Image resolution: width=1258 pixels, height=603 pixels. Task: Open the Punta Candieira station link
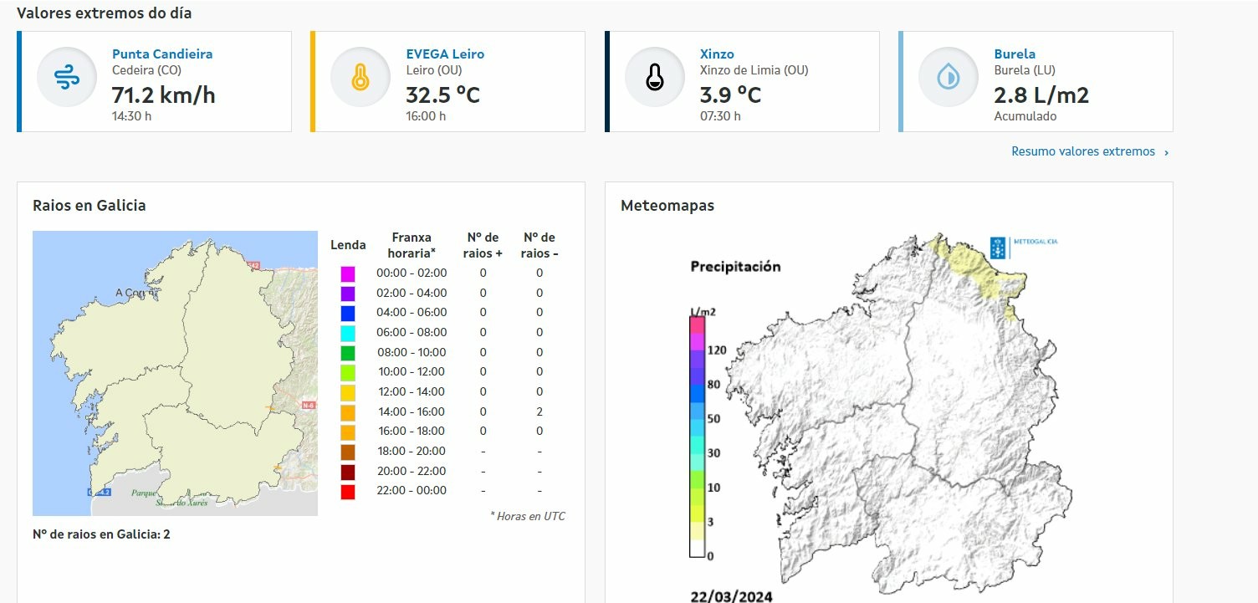click(162, 54)
